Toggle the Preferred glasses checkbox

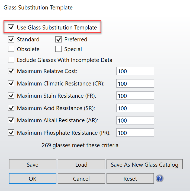coord(59,39)
